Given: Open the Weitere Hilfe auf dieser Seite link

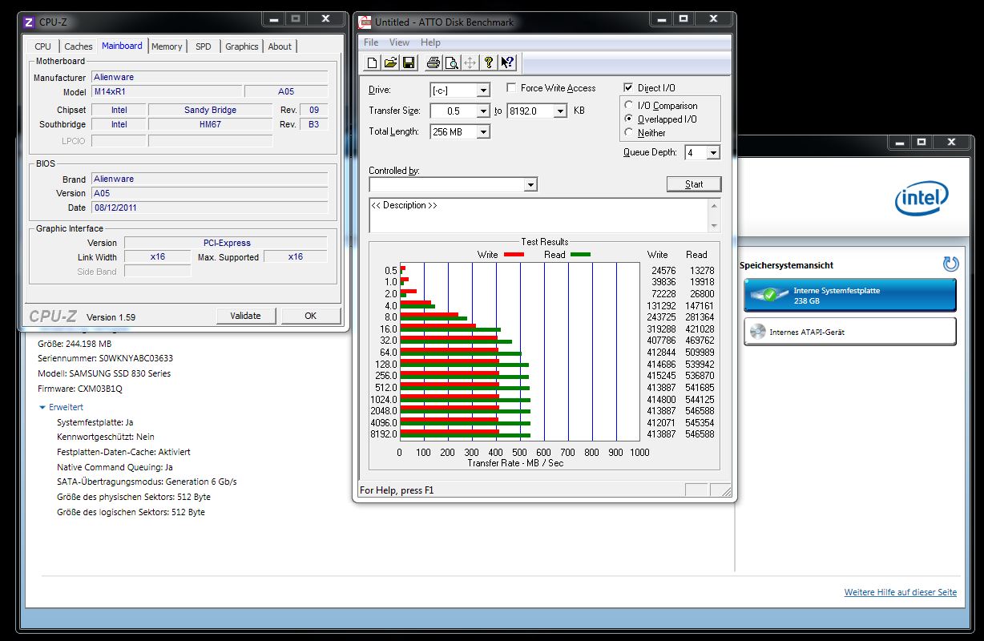Looking at the screenshot, I should coord(900,592).
